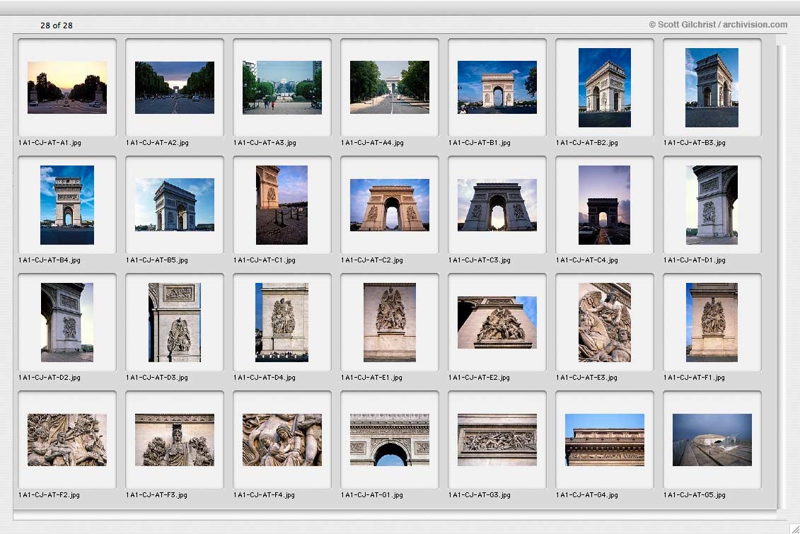800x534 pixels.
Task: Select the 1A1-CJ-AT-D4.jpg thumbnail
Action: point(282,323)
